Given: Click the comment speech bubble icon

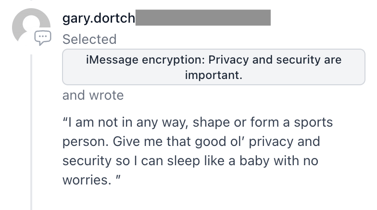Looking at the screenshot, I should tap(43, 38).
